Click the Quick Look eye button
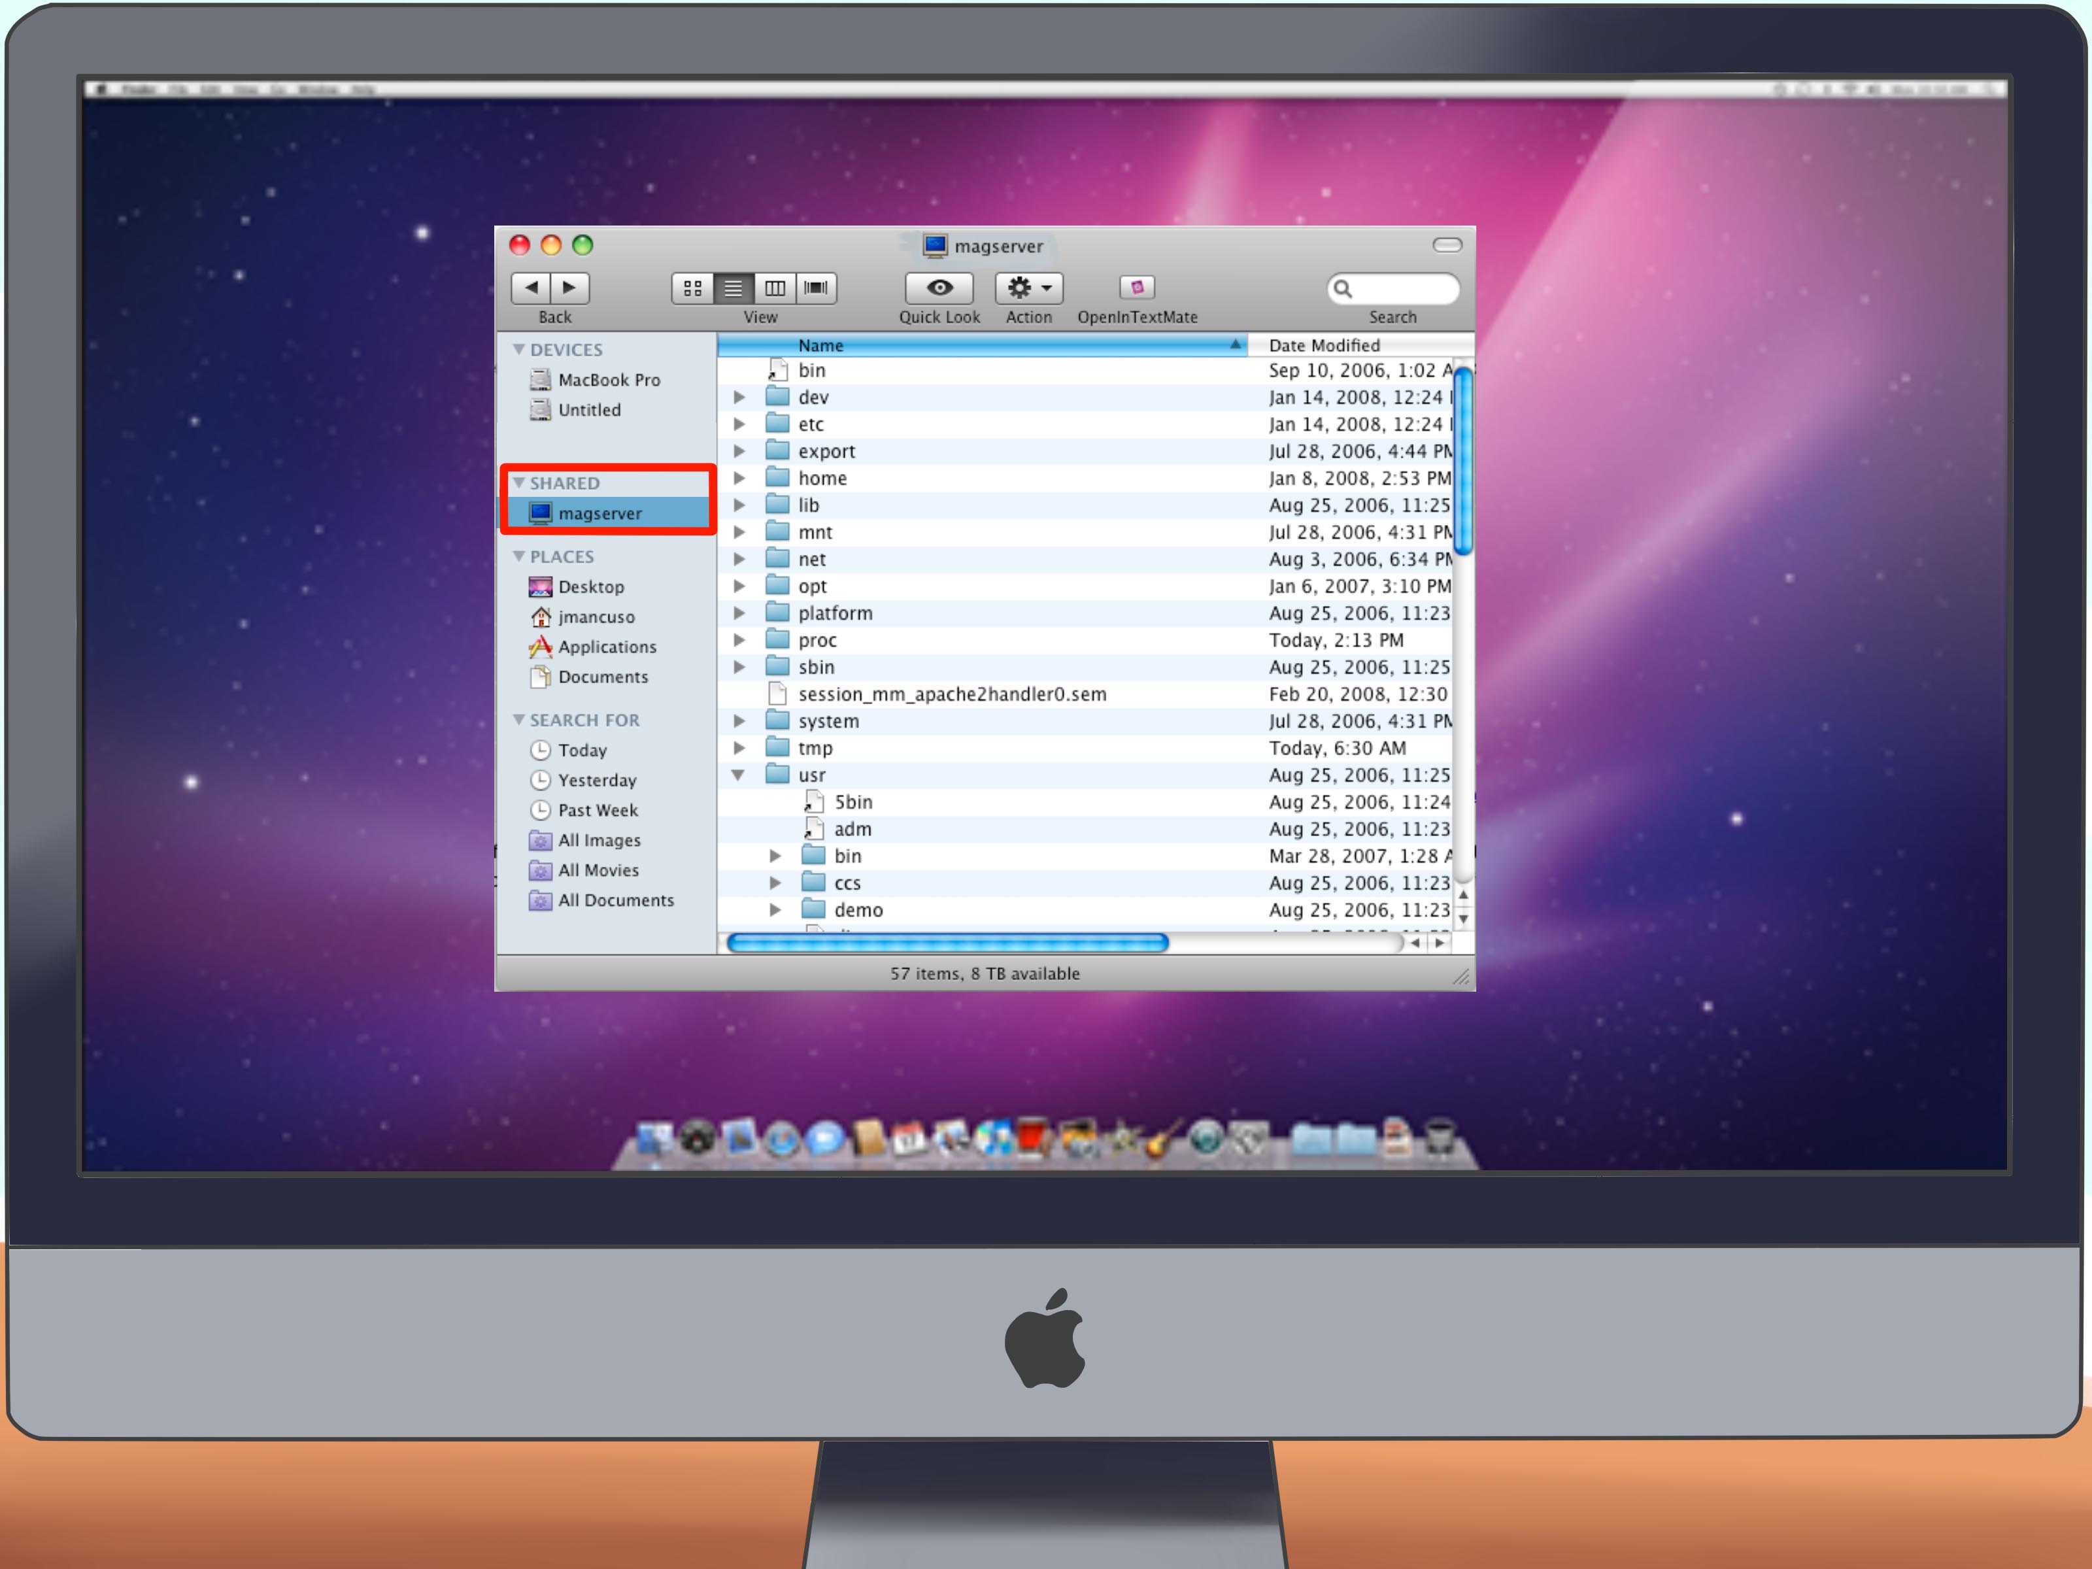2092x1569 pixels. (x=939, y=288)
